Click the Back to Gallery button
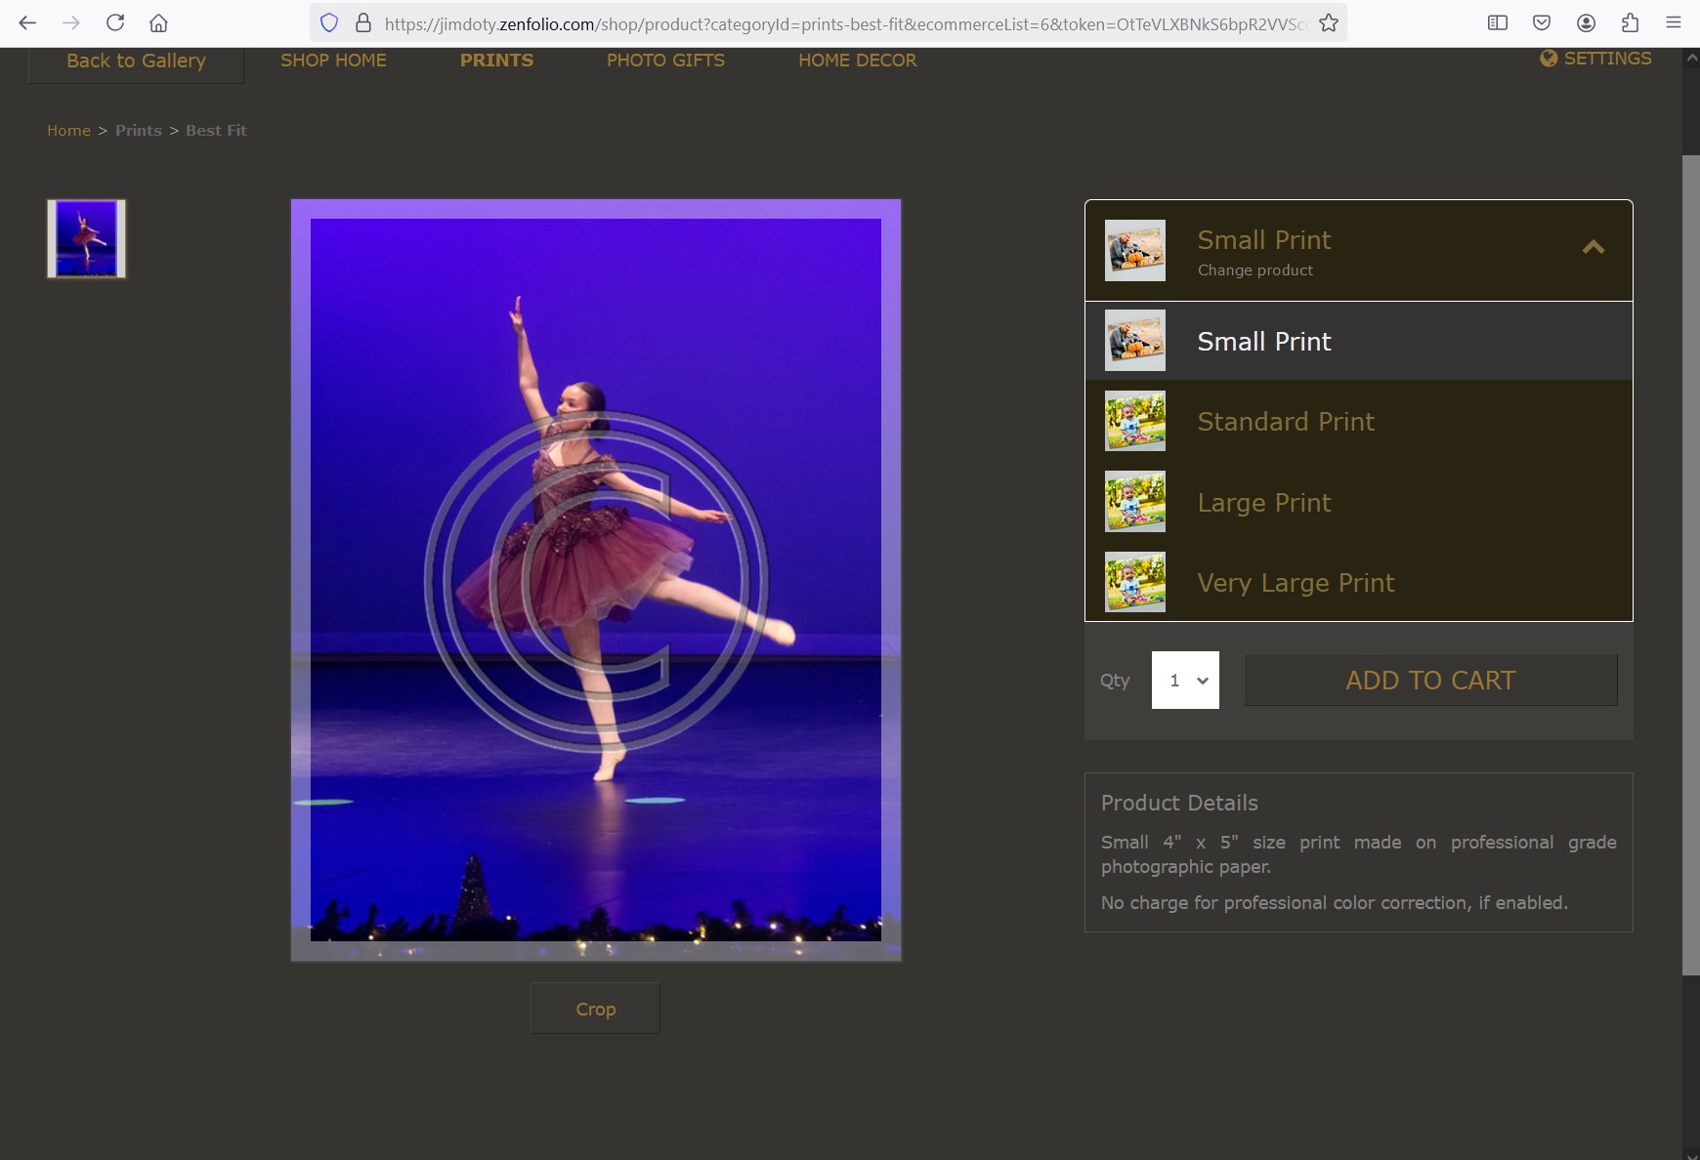The image size is (1700, 1160). 136,62
